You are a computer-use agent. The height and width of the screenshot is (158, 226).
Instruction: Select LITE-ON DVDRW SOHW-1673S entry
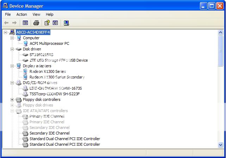click(56, 88)
